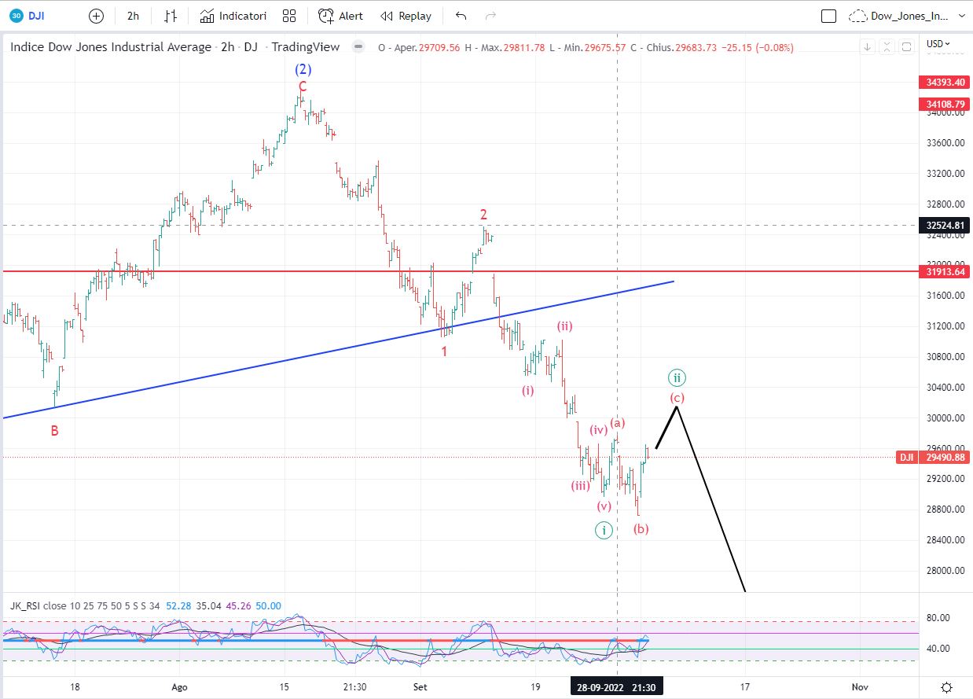This screenshot has width=973, height=699.
Task: Click the Indice Dow Jones Industrial Average title
Action: tap(111, 47)
